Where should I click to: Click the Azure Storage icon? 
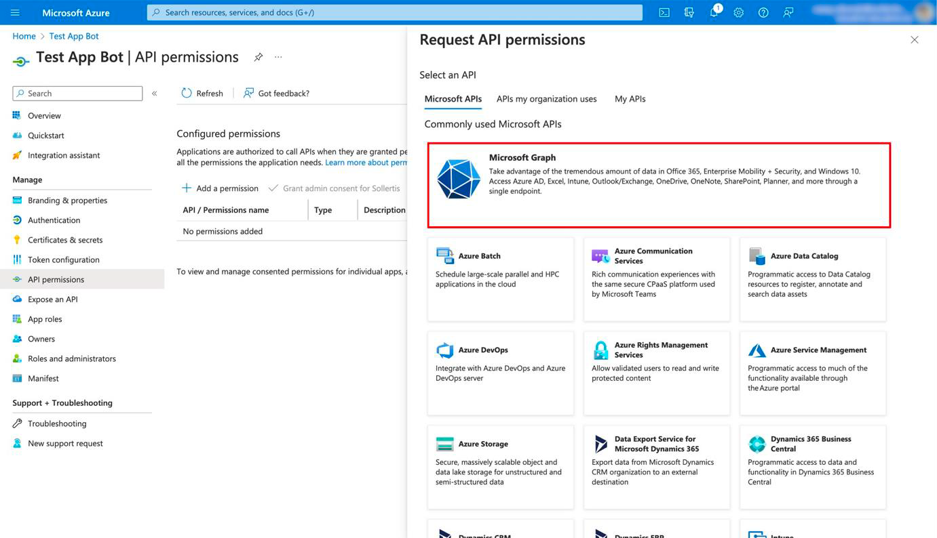[x=445, y=444]
